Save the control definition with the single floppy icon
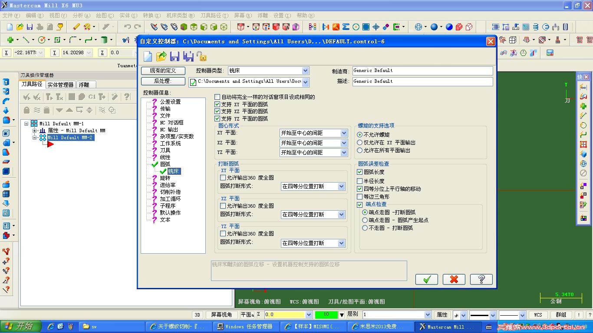Image resolution: width=593 pixels, height=333 pixels. 175,56
